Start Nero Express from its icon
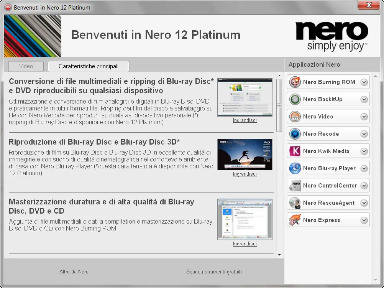Screen dimensions: 384x288 [295, 220]
